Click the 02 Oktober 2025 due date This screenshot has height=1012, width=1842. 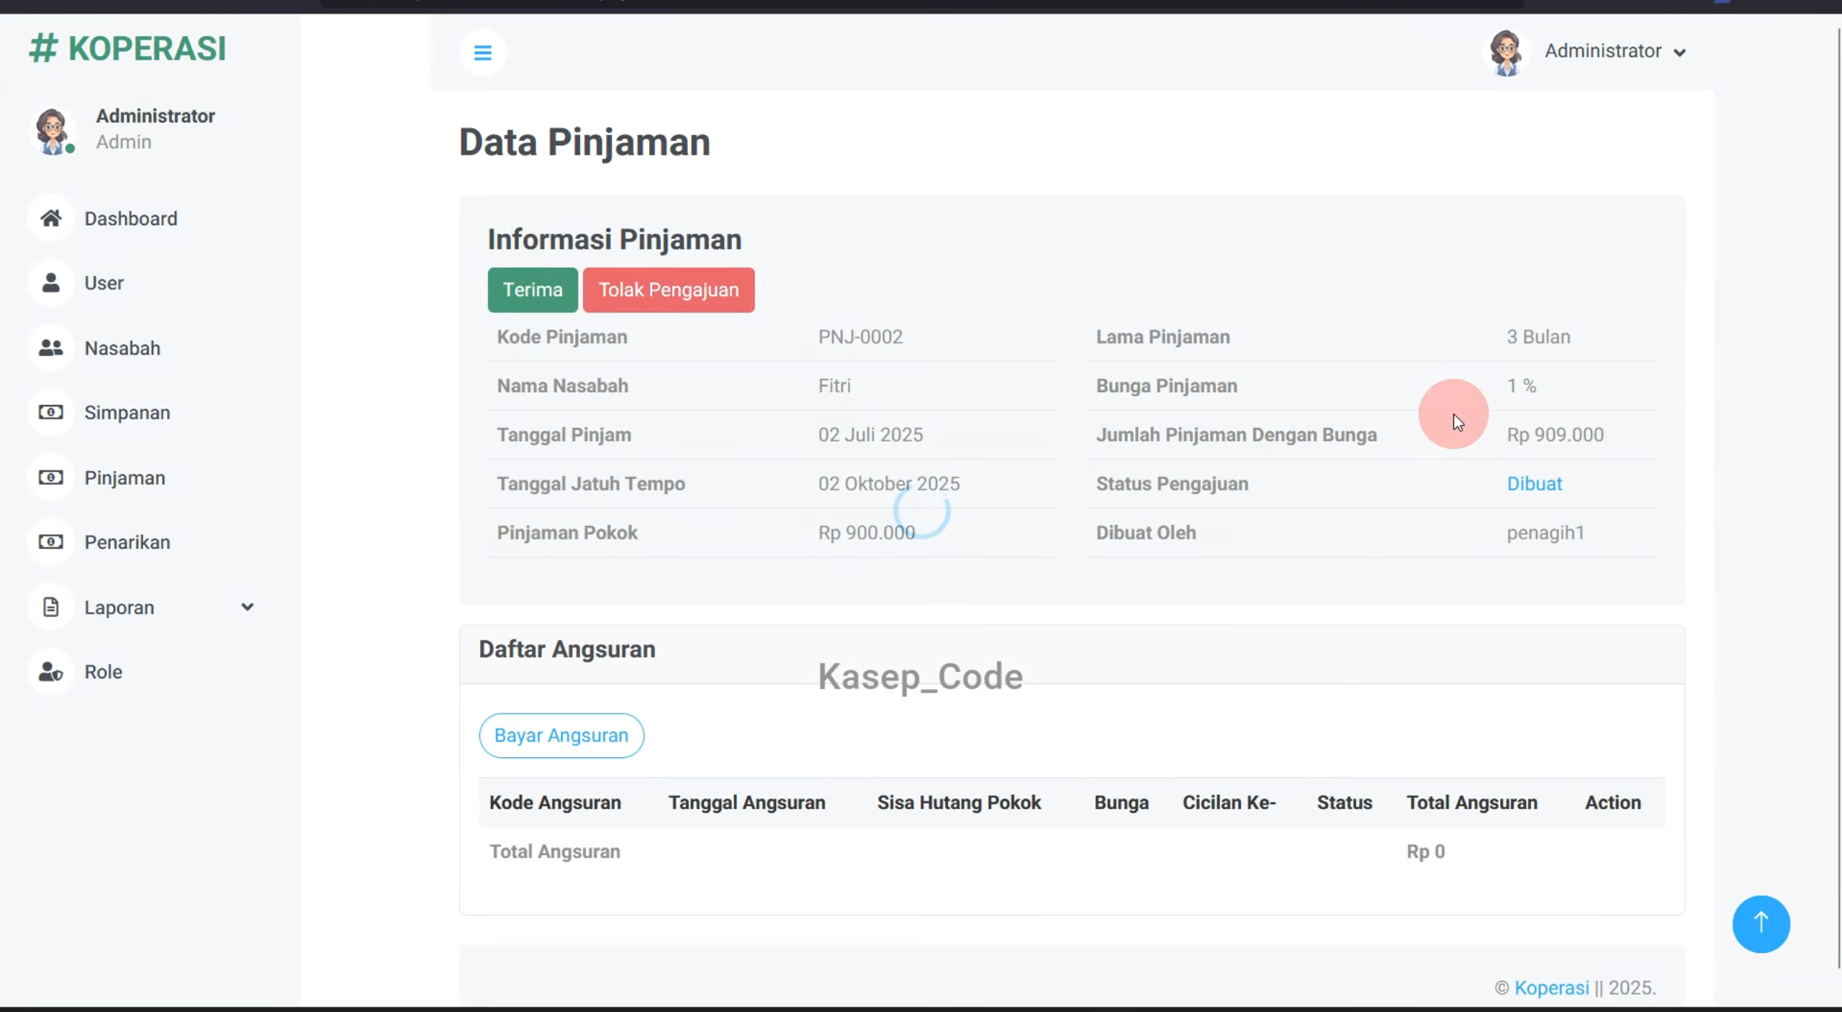(889, 483)
